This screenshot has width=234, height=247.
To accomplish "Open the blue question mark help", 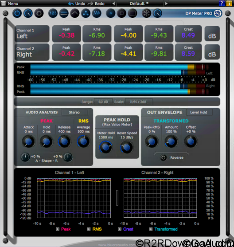I will tap(222, 4).
